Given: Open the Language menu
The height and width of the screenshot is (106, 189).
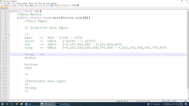Looking at the screenshot, I should click(x=25, y=3).
